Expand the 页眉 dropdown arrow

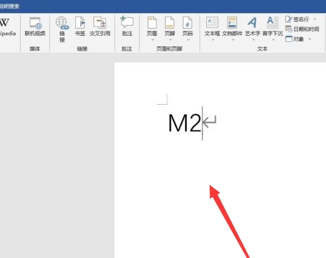153,40
